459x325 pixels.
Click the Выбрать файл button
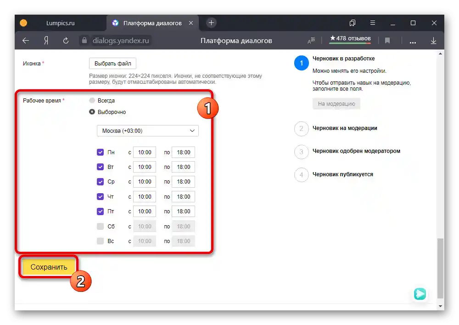[x=113, y=63]
